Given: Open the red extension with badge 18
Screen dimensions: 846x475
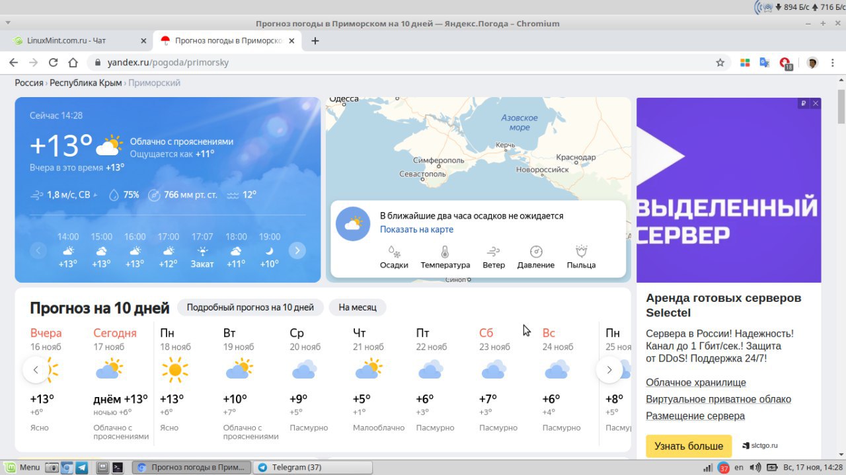Looking at the screenshot, I should click(785, 63).
